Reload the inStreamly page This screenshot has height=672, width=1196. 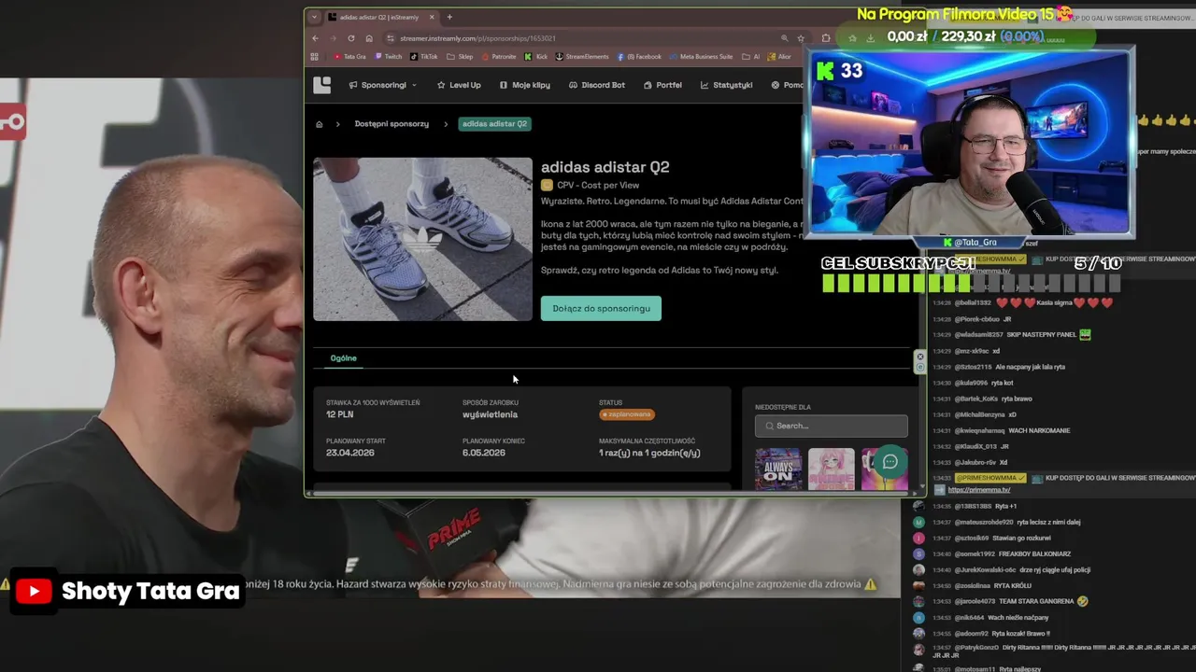[x=351, y=38]
